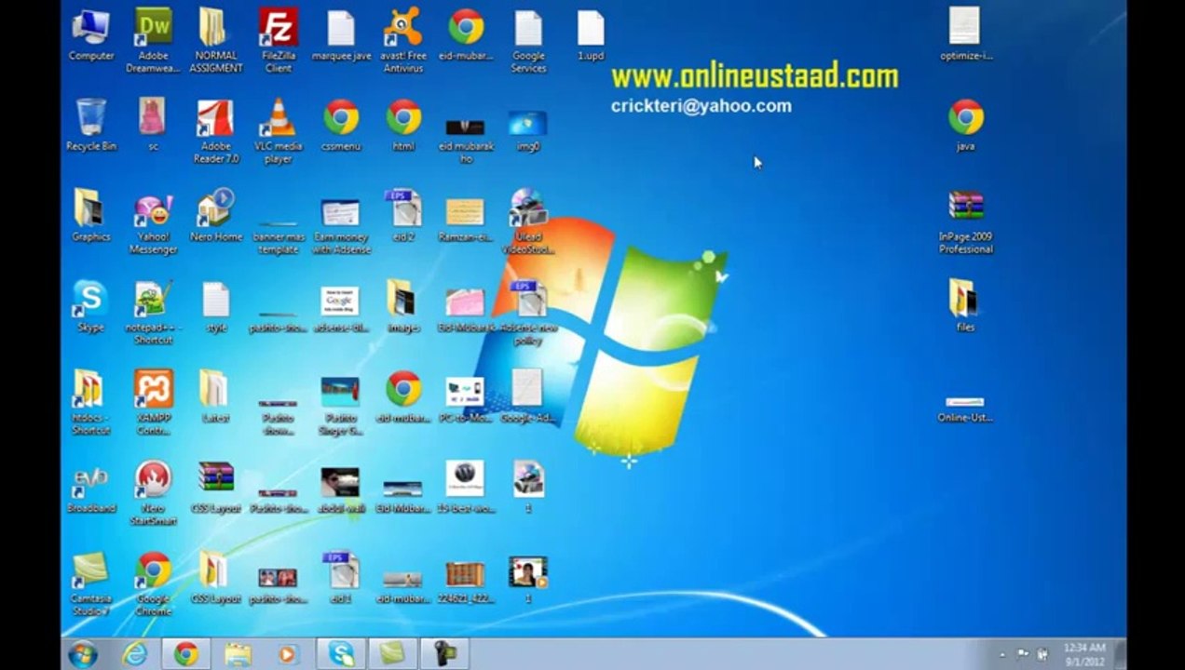Open the cssmenu Chrome file
Viewport: 1185px width, 670px height.
tap(341, 125)
